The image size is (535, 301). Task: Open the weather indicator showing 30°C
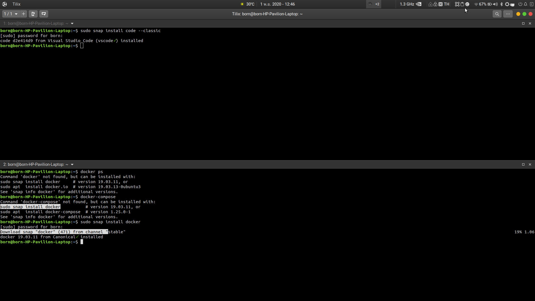point(247,4)
